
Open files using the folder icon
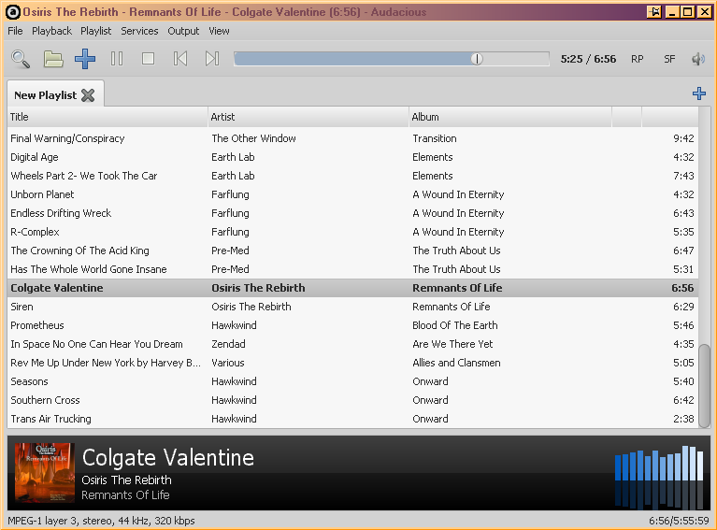(53, 59)
